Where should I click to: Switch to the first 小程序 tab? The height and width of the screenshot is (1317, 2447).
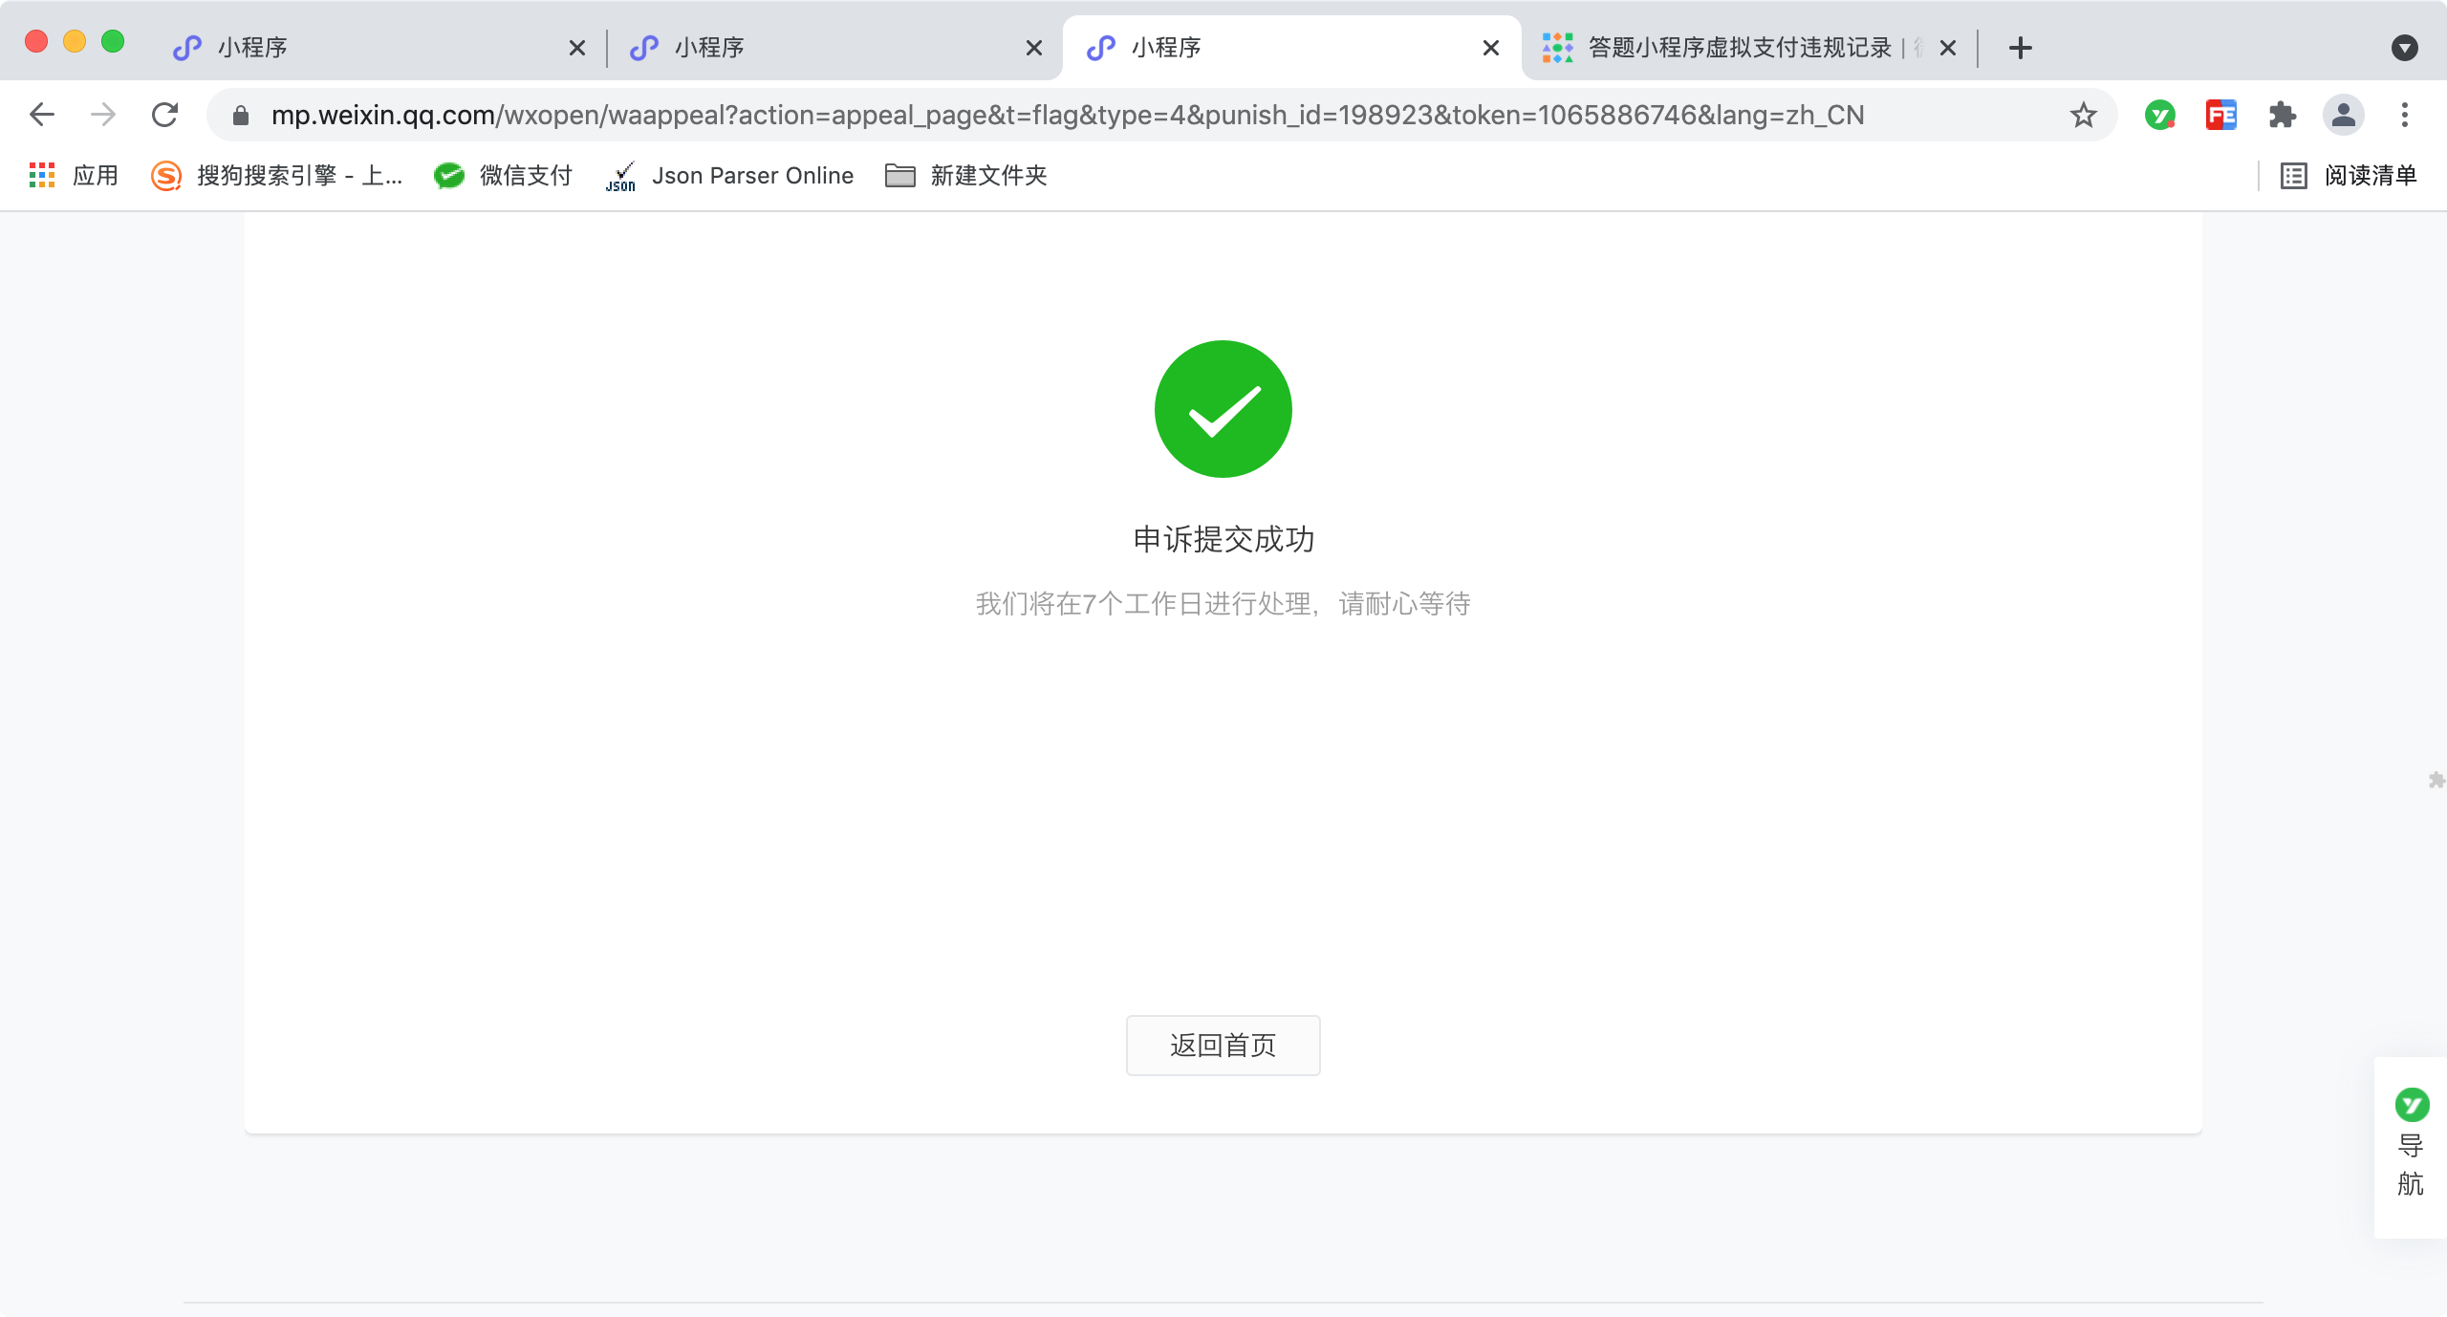click(x=363, y=48)
